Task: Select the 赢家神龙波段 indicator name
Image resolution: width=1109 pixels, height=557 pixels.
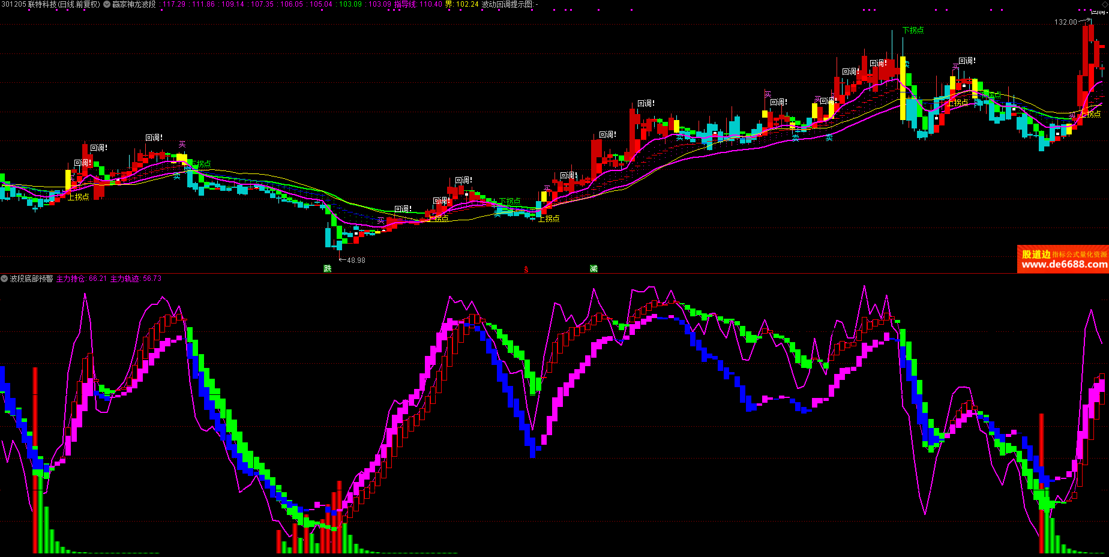Action: tap(134, 4)
